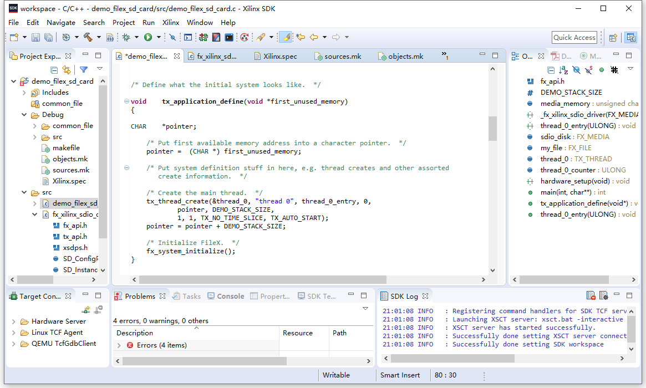Click Outline group-includes hash icon
The image size is (646, 388).
614,70
